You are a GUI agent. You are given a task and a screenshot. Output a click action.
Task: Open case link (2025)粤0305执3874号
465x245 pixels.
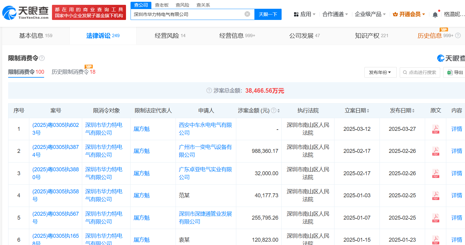(56, 151)
